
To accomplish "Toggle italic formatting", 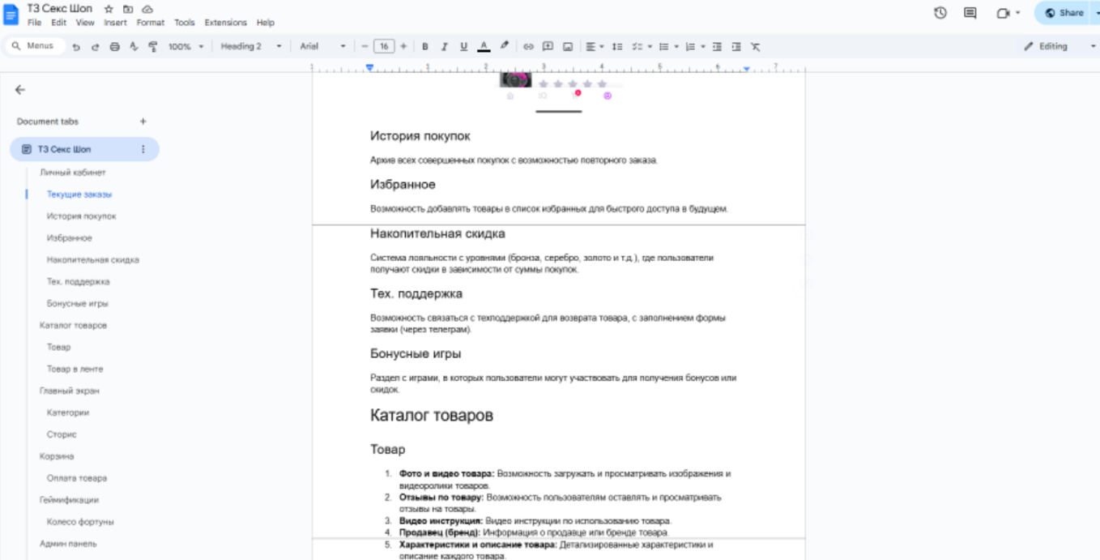I will pos(444,47).
